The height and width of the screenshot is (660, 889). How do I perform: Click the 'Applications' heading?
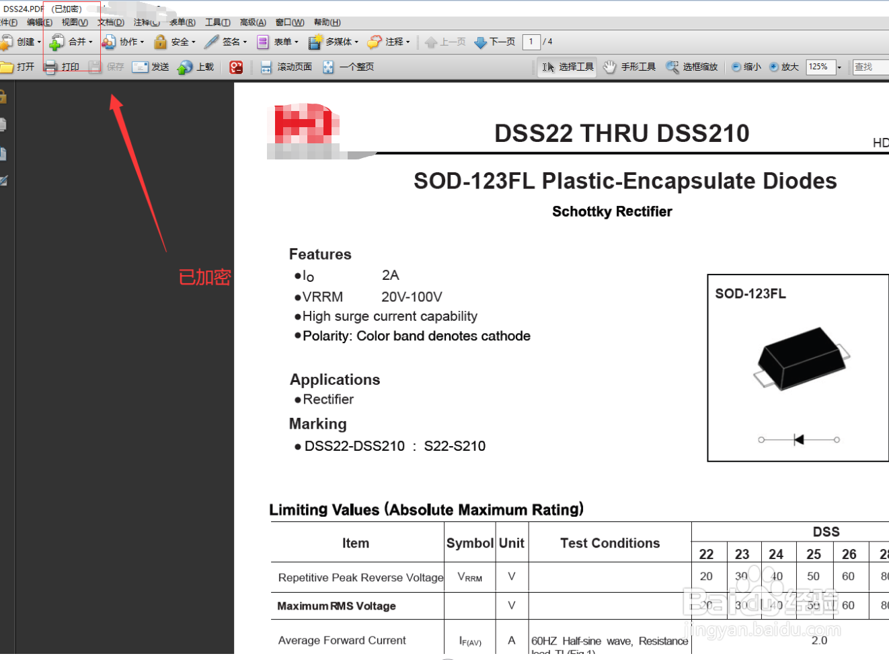coord(335,379)
